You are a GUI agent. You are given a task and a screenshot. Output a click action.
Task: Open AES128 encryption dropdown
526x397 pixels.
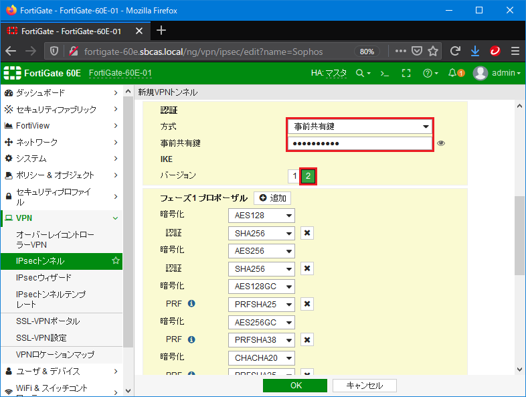coord(261,216)
